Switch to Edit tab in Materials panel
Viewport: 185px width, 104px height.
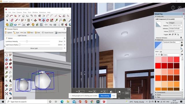tap(161, 52)
